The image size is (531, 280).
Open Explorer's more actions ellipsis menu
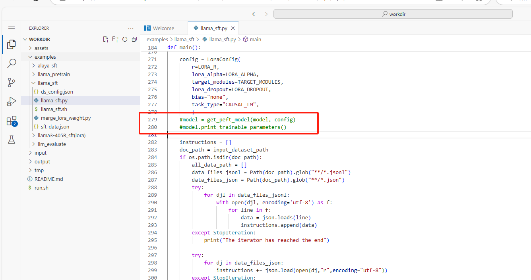131,28
